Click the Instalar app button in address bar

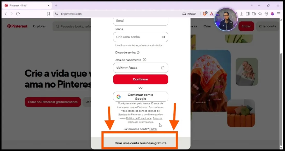pyautogui.click(x=189, y=14)
